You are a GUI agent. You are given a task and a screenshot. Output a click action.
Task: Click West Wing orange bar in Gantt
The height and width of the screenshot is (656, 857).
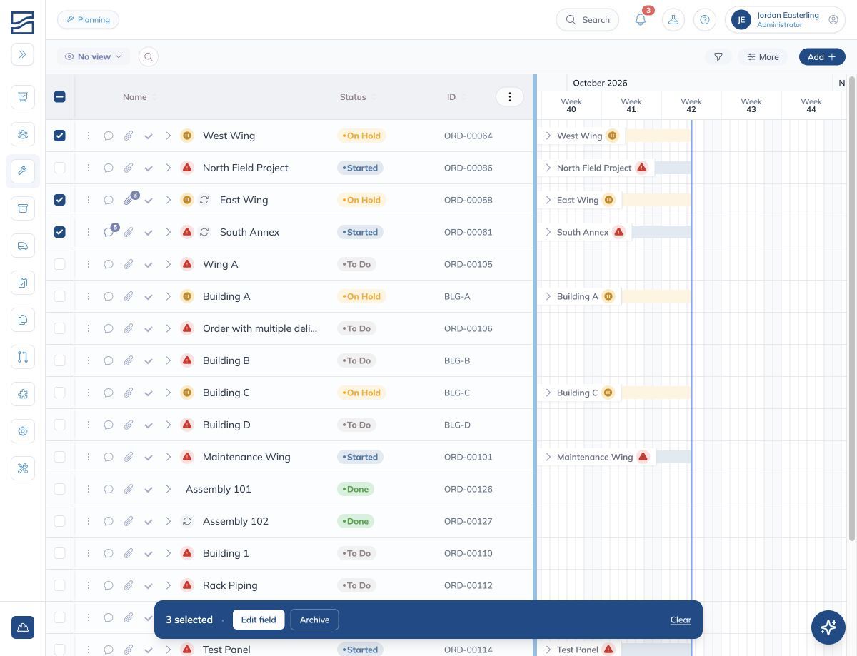point(658,136)
